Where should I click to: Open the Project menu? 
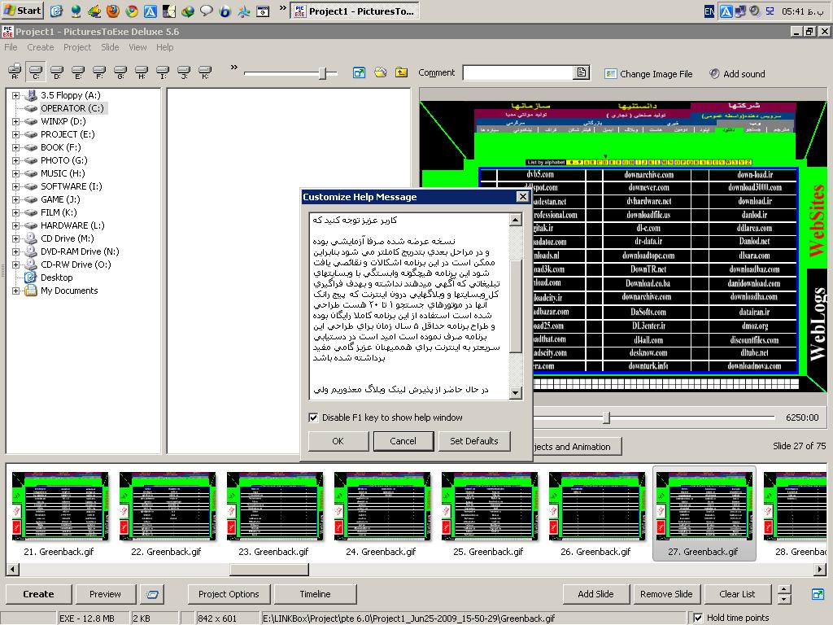pyautogui.click(x=77, y=47)
